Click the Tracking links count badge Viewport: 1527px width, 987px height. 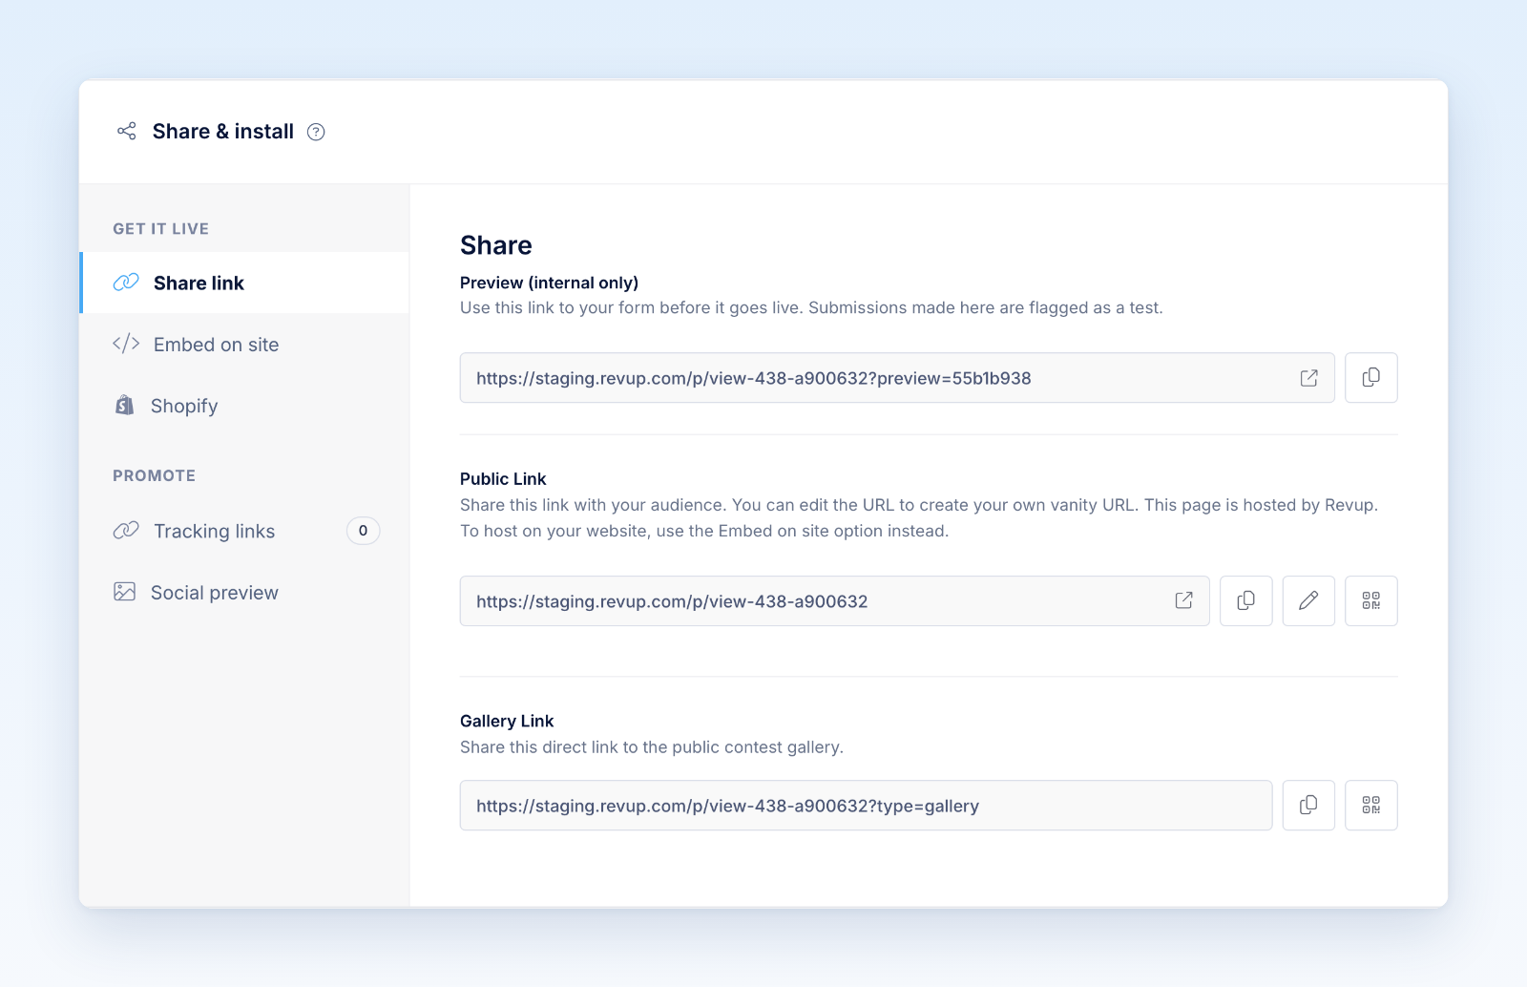pyautogui.click(x=363, y=531)
